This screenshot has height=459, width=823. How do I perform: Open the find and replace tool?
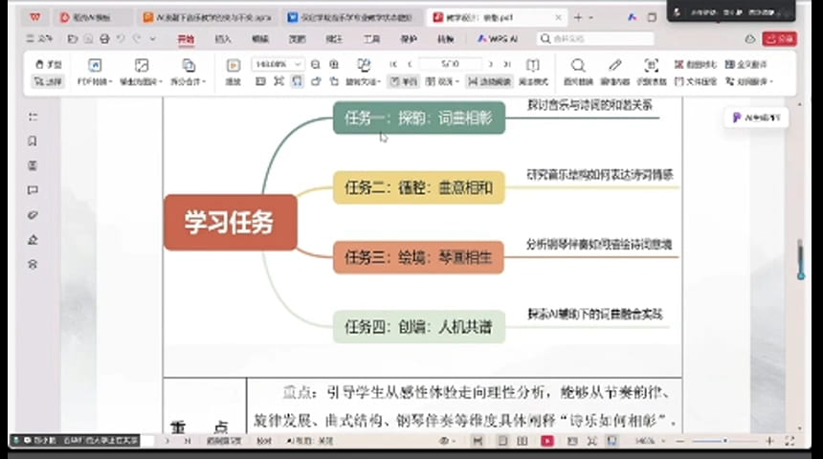(x=578, y=72)
